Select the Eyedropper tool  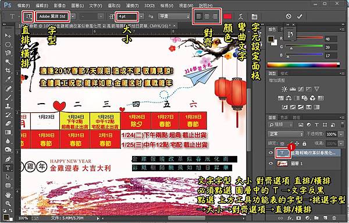coord(8,79)
